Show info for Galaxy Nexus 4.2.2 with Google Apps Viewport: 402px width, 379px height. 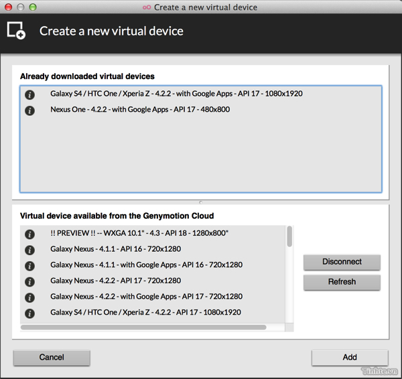click(x=29, y=297)
